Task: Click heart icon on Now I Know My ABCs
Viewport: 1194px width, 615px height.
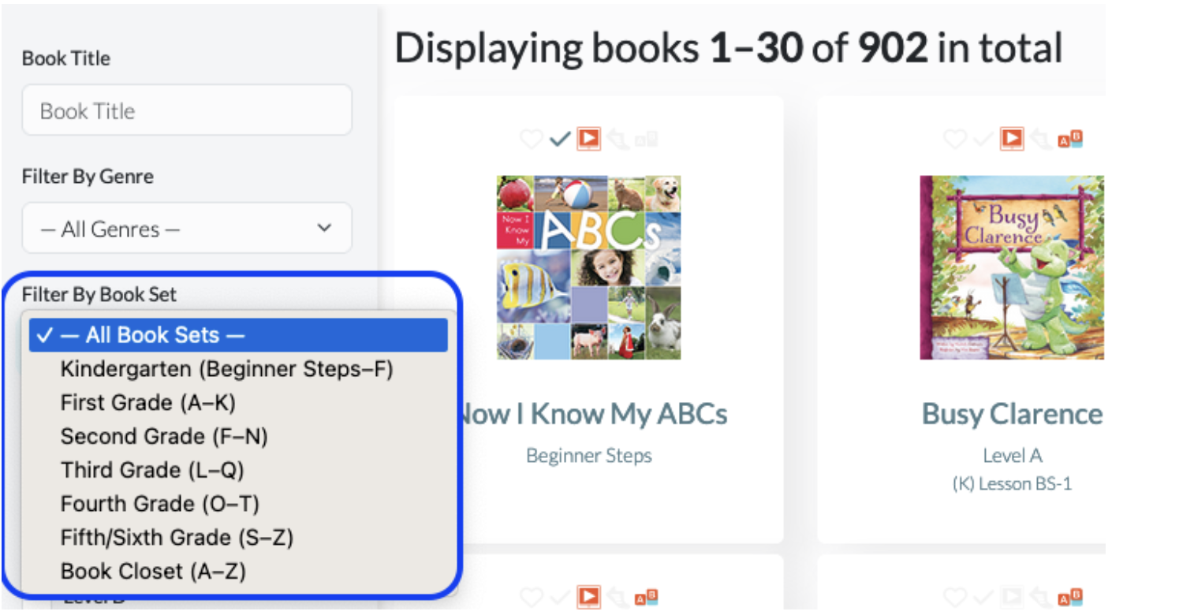Action: coord(532,140)
